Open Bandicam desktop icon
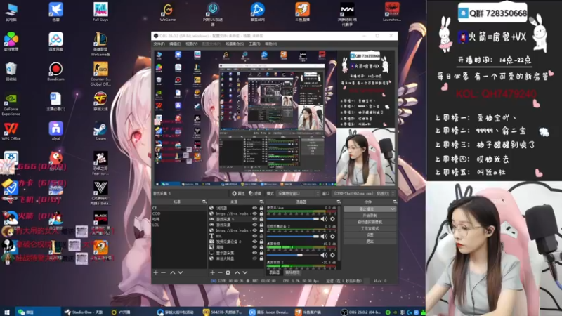Screen dimensions: 562x316 [55, 72]
